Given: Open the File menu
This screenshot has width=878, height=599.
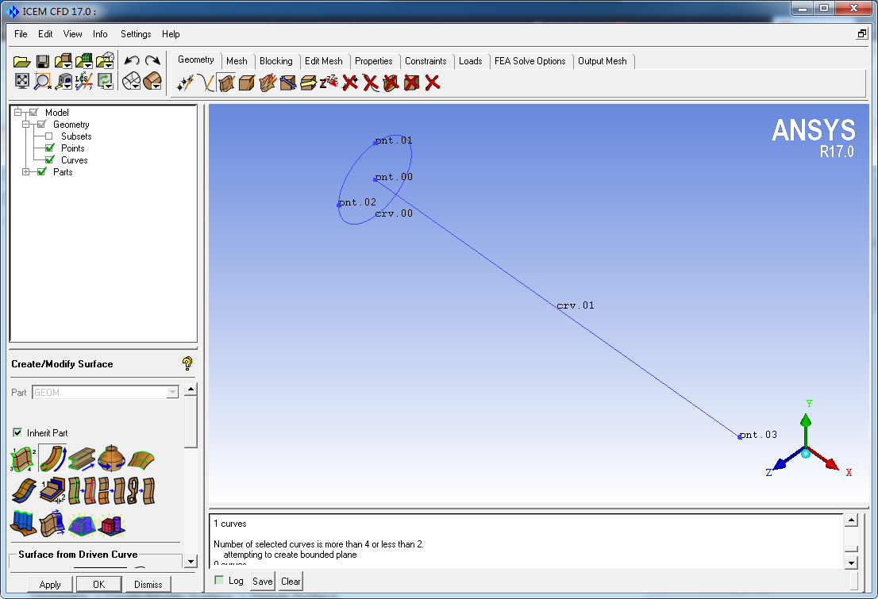Looking at the screenshot, I should [21, 34].
